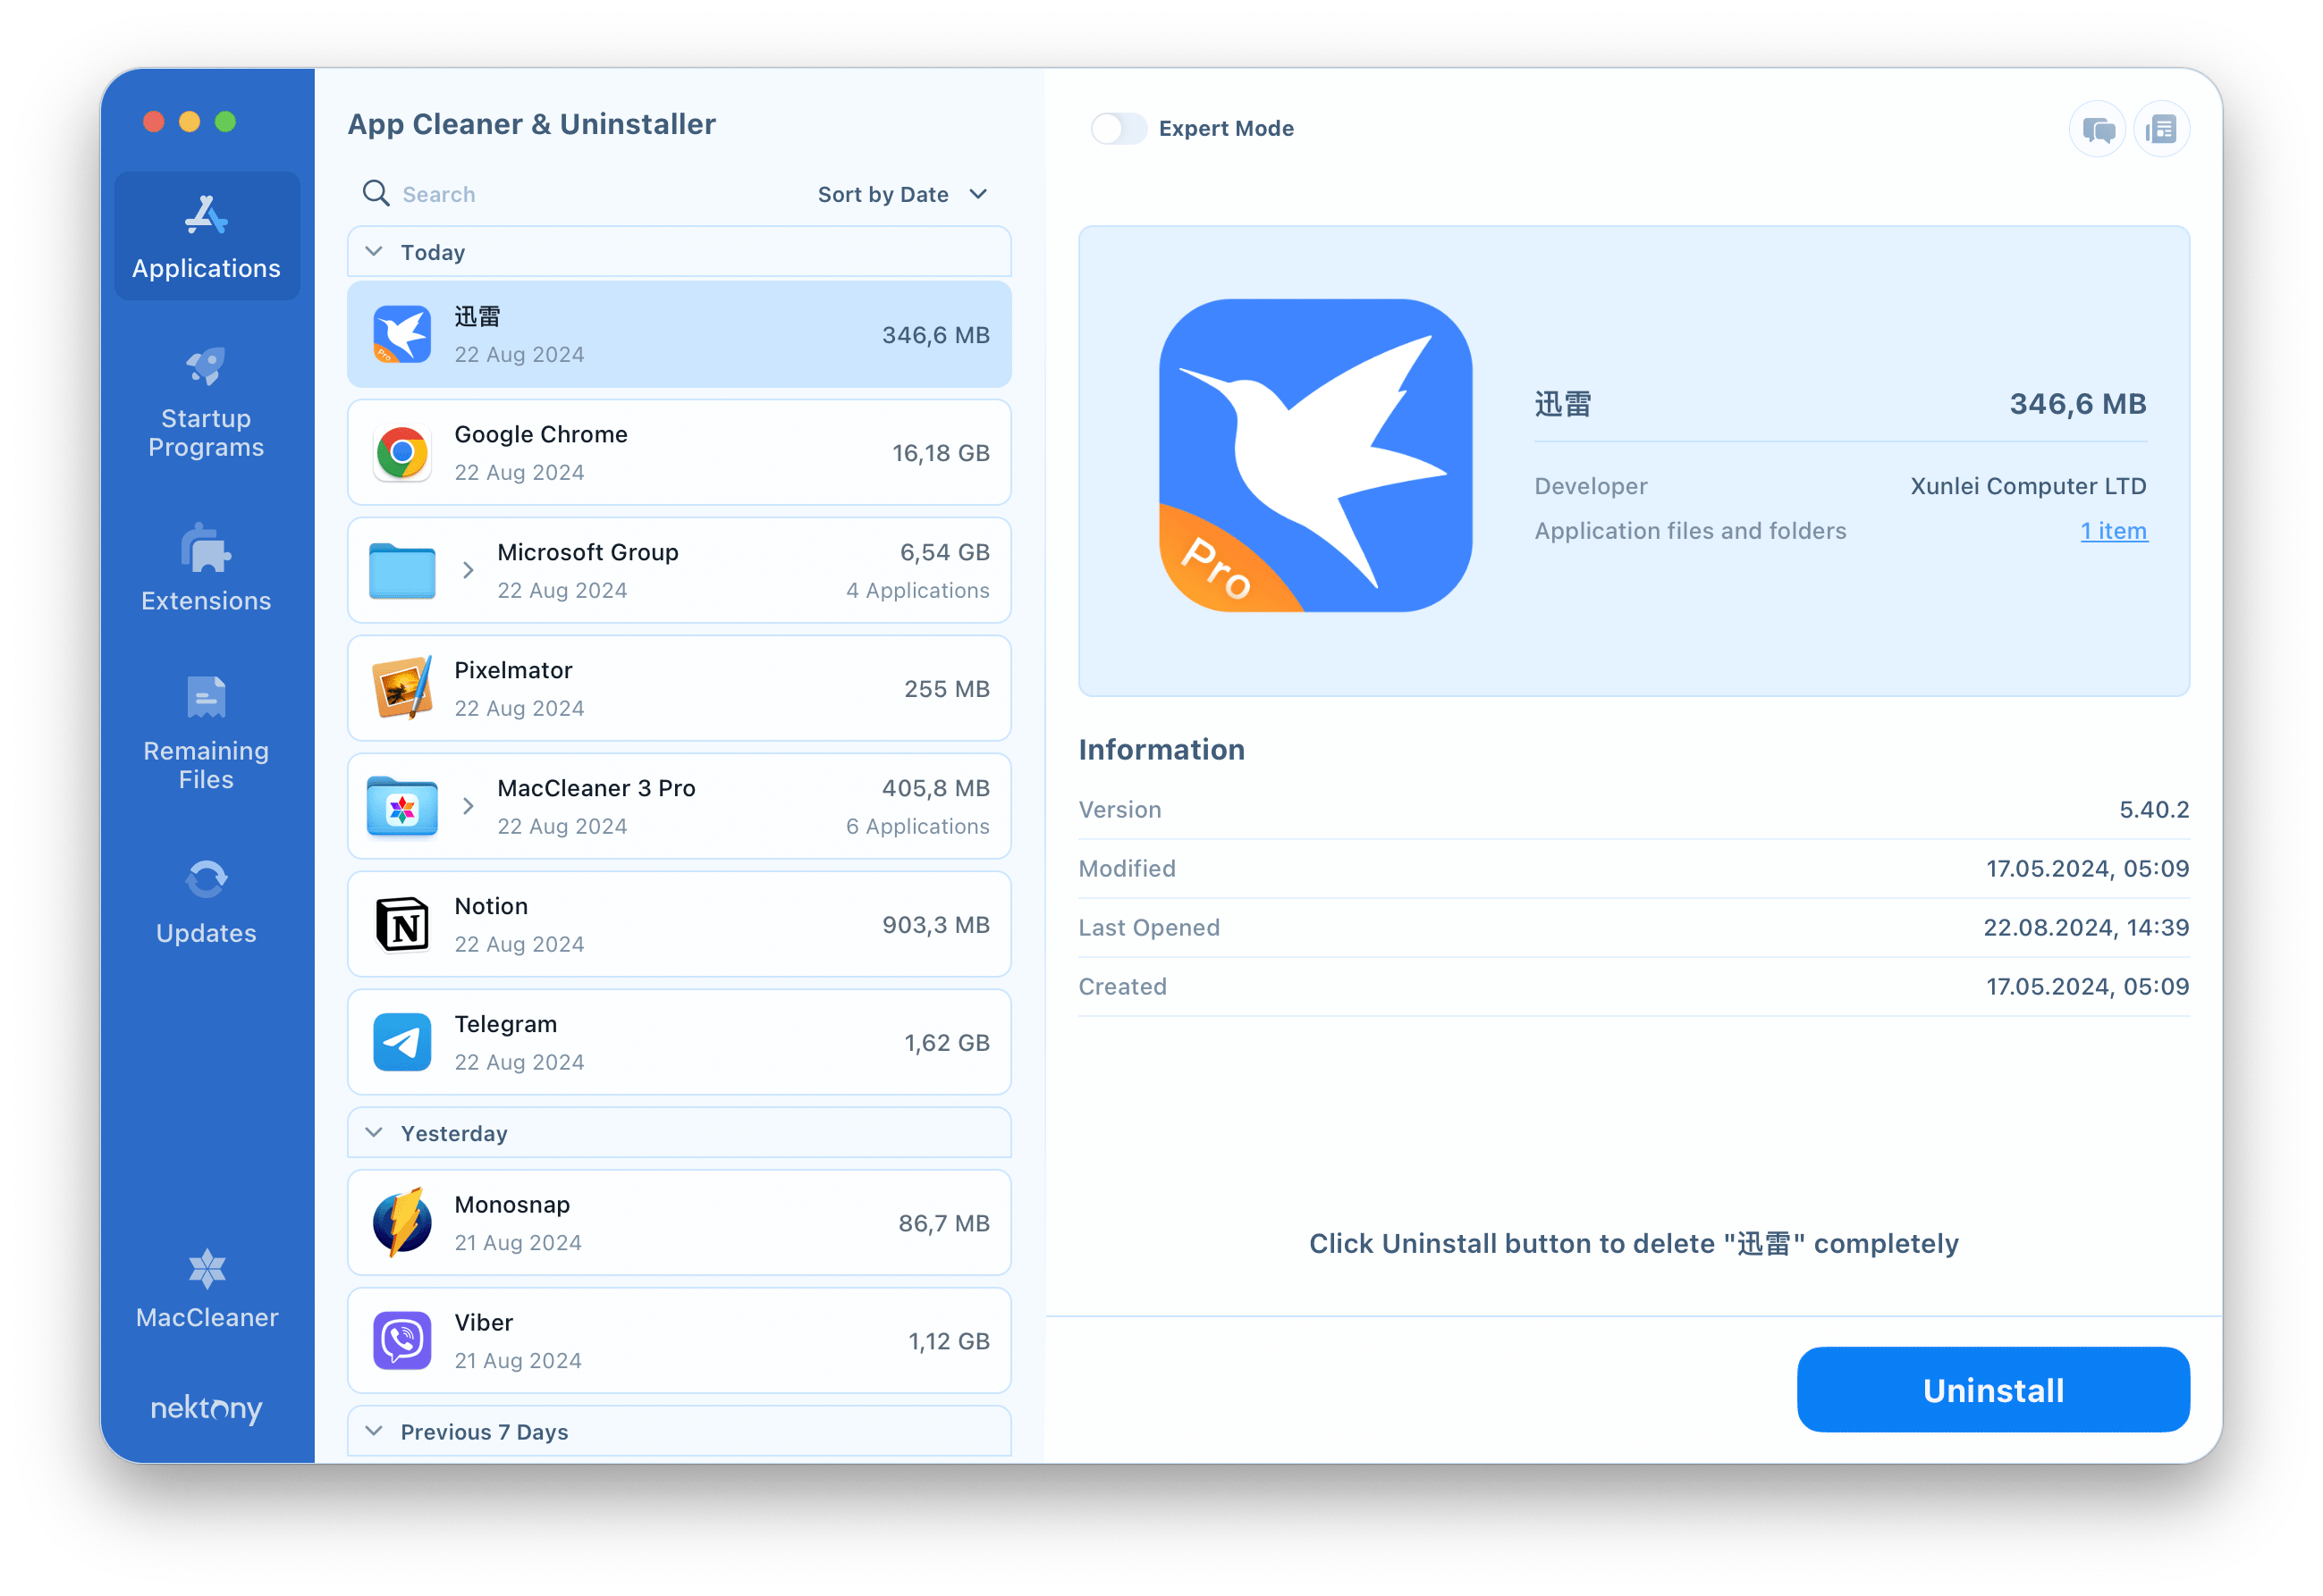Click Application files 1 item link
The width and height of the screenshot is (2323, 1596).
click(2115, 529)
